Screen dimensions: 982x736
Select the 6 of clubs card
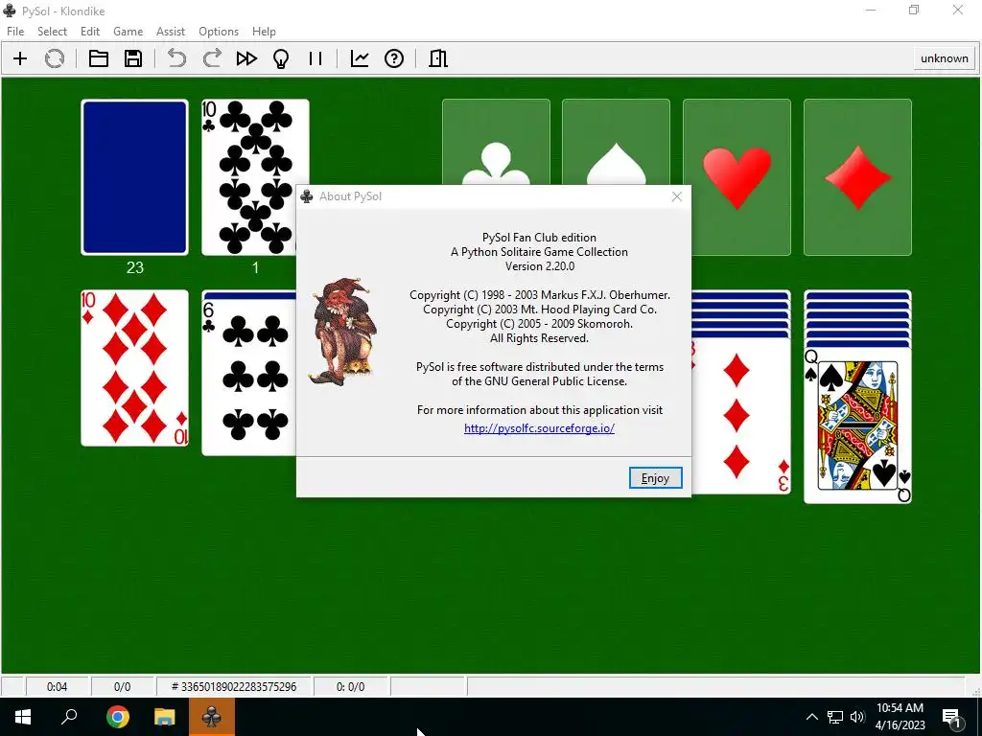249,376
